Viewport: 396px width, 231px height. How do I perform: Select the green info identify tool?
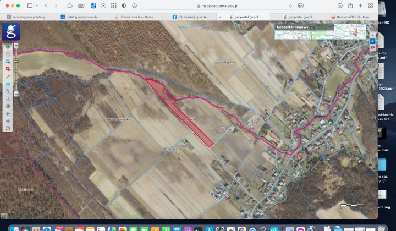click(8, 47)
